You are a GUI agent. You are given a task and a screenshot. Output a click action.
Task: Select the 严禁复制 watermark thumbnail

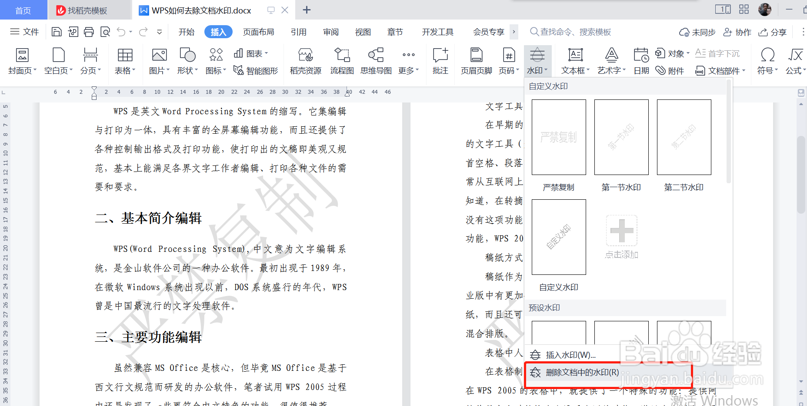click(559, 137)
